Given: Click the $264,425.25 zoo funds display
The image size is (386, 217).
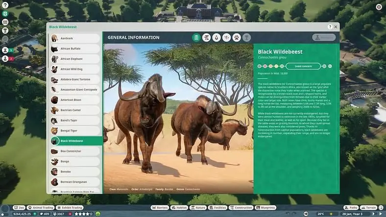Looking at the screenshot, I should point(22,214).
